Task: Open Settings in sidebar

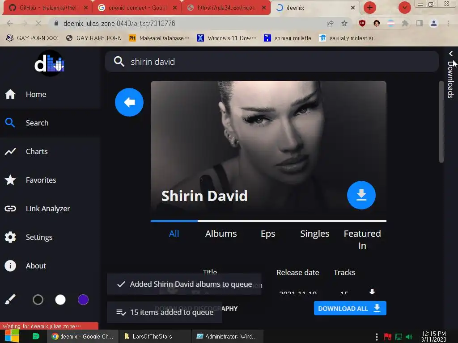Action: [50, 237]
